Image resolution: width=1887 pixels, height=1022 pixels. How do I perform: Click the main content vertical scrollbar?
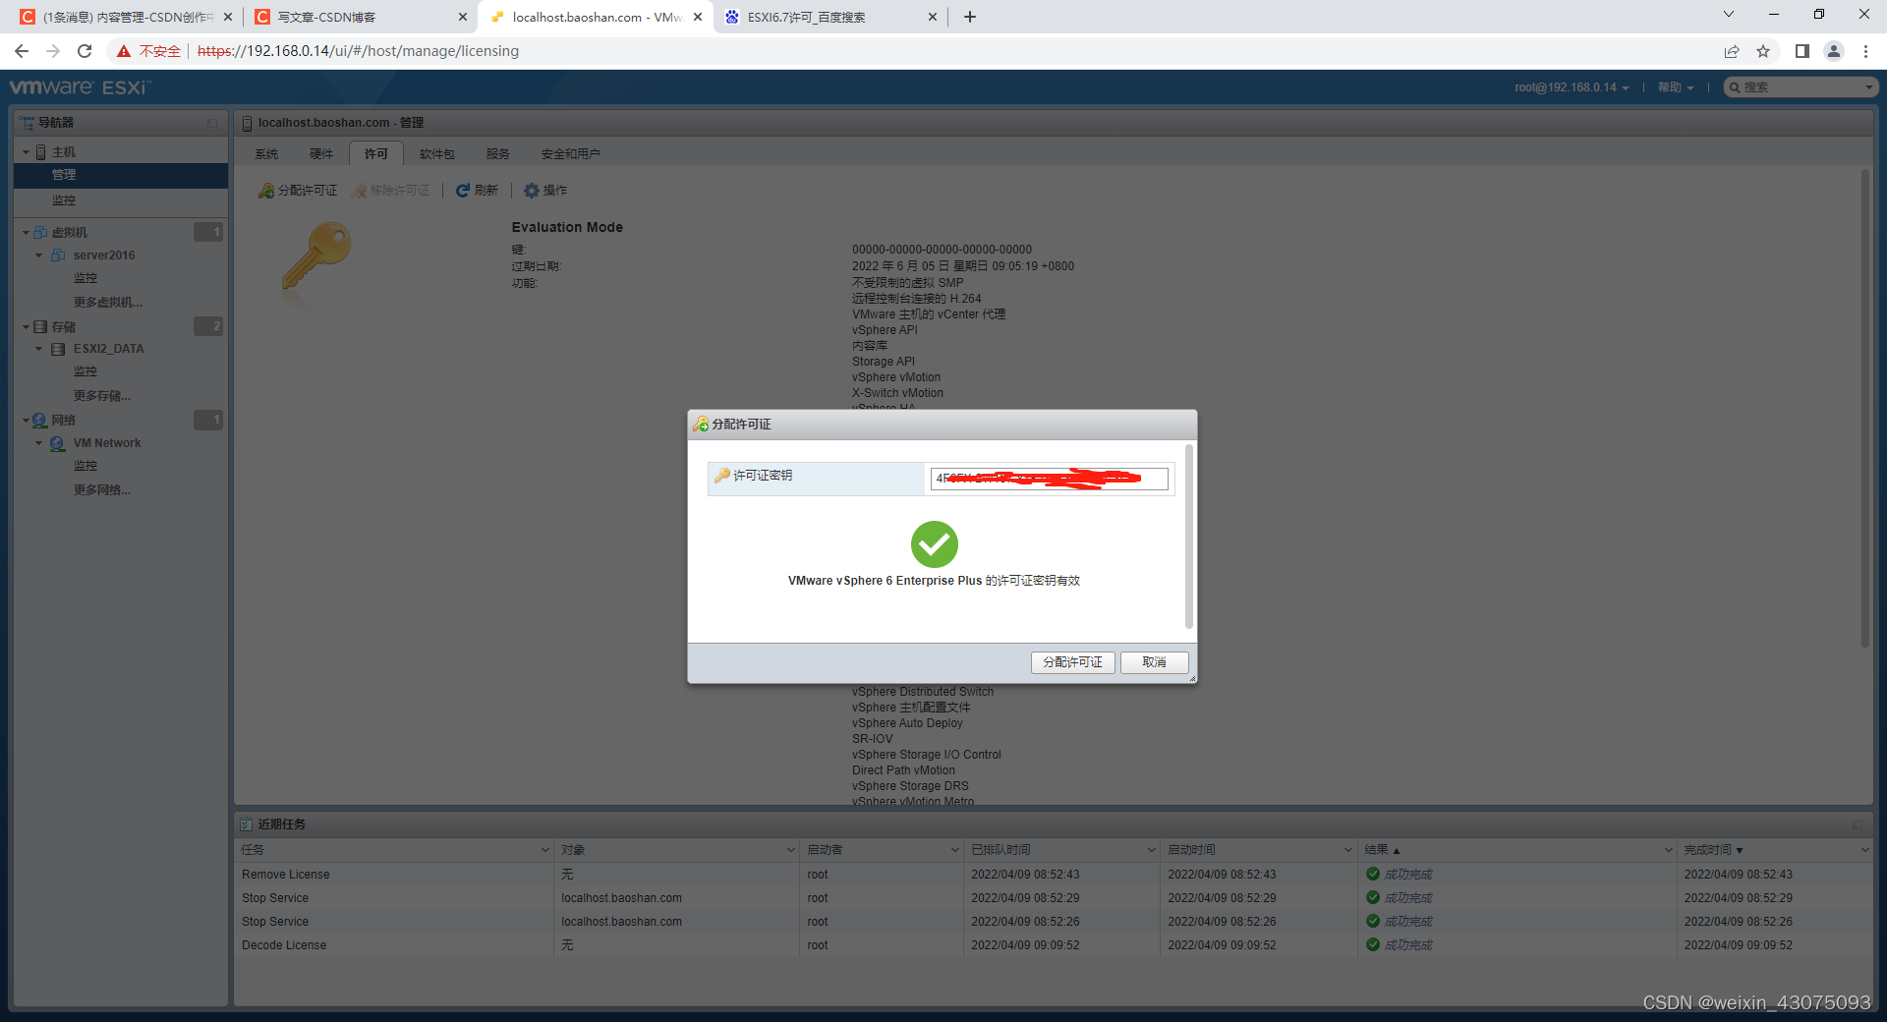(x=1864, y=408)
